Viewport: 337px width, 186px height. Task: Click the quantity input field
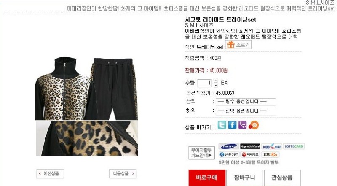pos(204,83)
